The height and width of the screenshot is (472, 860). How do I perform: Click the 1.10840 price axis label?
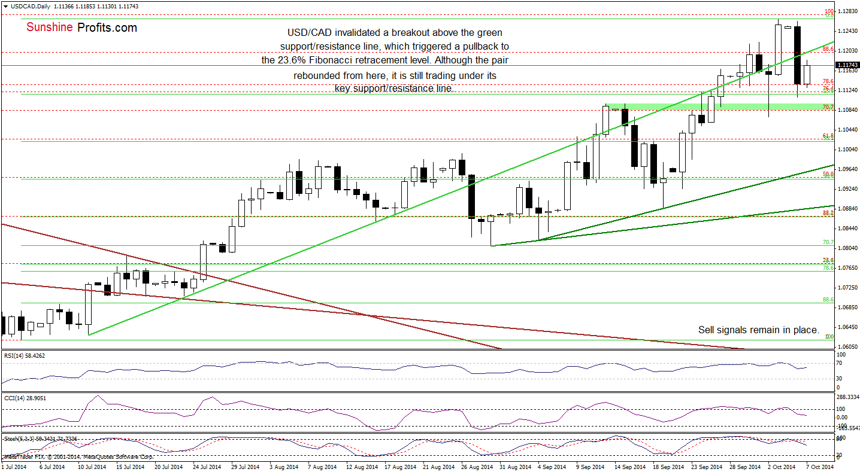(x=847, y=110)
